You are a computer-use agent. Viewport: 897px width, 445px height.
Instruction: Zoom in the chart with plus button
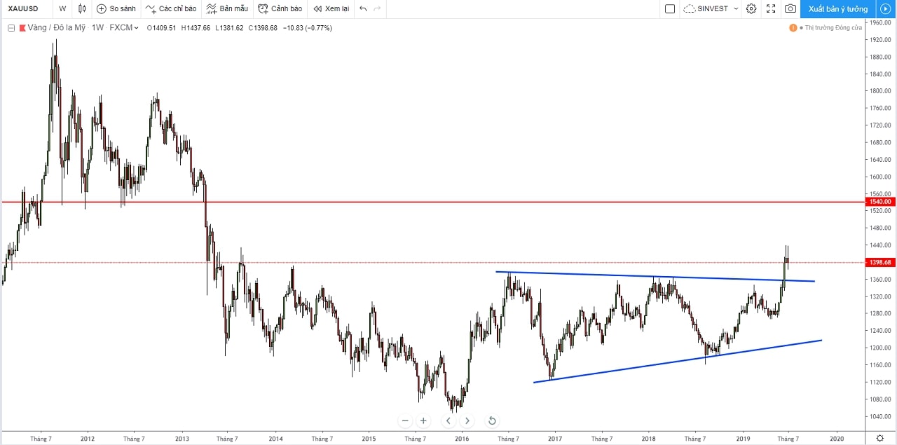(x=423, y=420)
